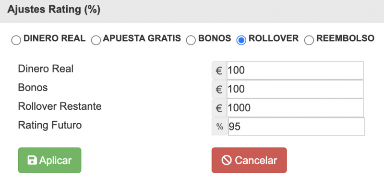Dismiss the form with the red Cancelar button
This screenshot has width=384, height=176.
coord(249,160)
